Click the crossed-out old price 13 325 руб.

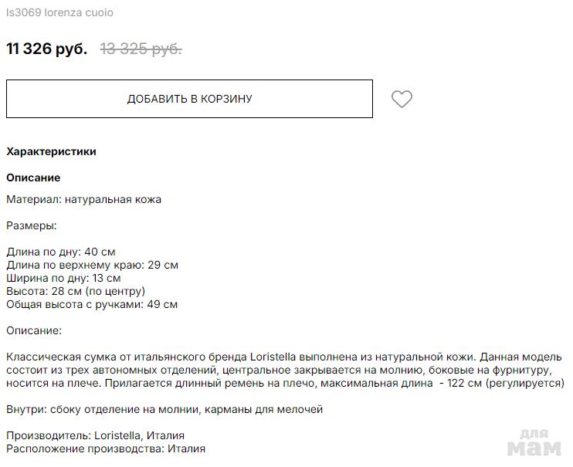pyautogui.click(x=141, y=49)
